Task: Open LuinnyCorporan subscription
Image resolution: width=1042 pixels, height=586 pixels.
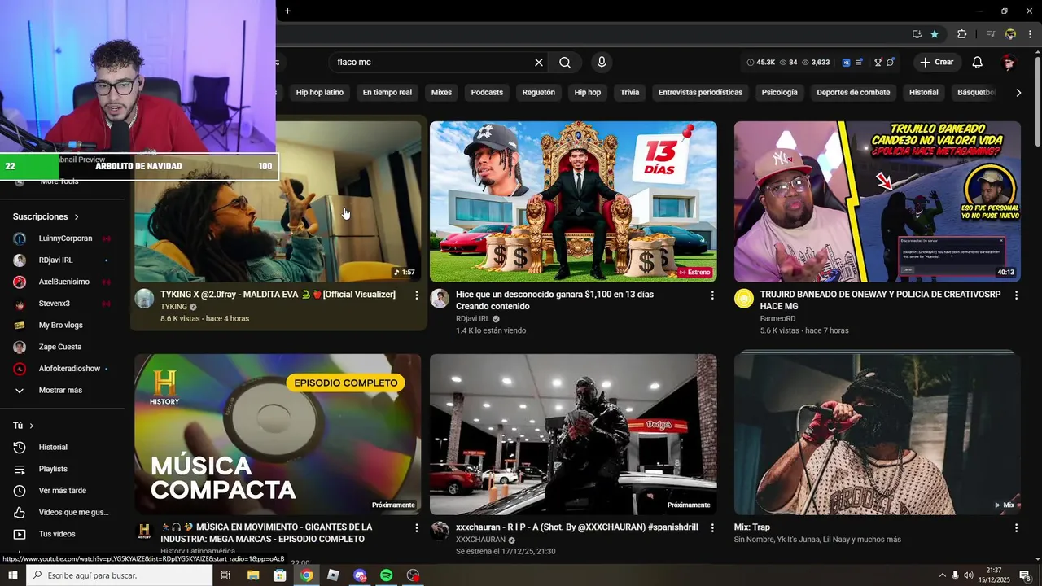Action: [63, 238]
